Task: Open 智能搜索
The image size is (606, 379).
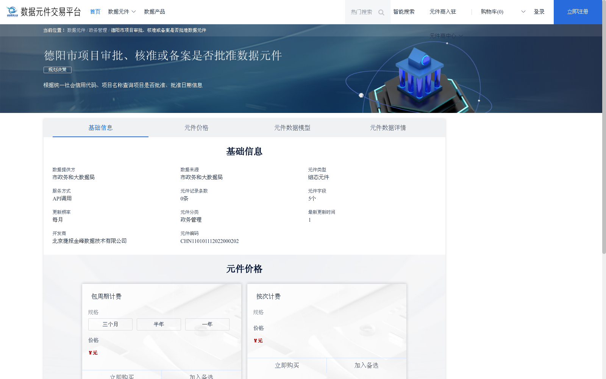Action: pyautogui.click(x=404, y=12)
